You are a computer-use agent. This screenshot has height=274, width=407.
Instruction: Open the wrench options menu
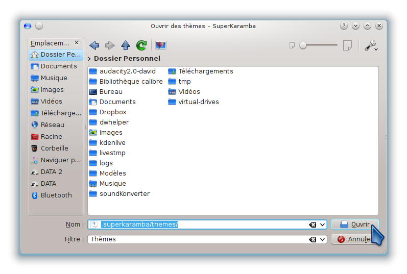point(371,45)
